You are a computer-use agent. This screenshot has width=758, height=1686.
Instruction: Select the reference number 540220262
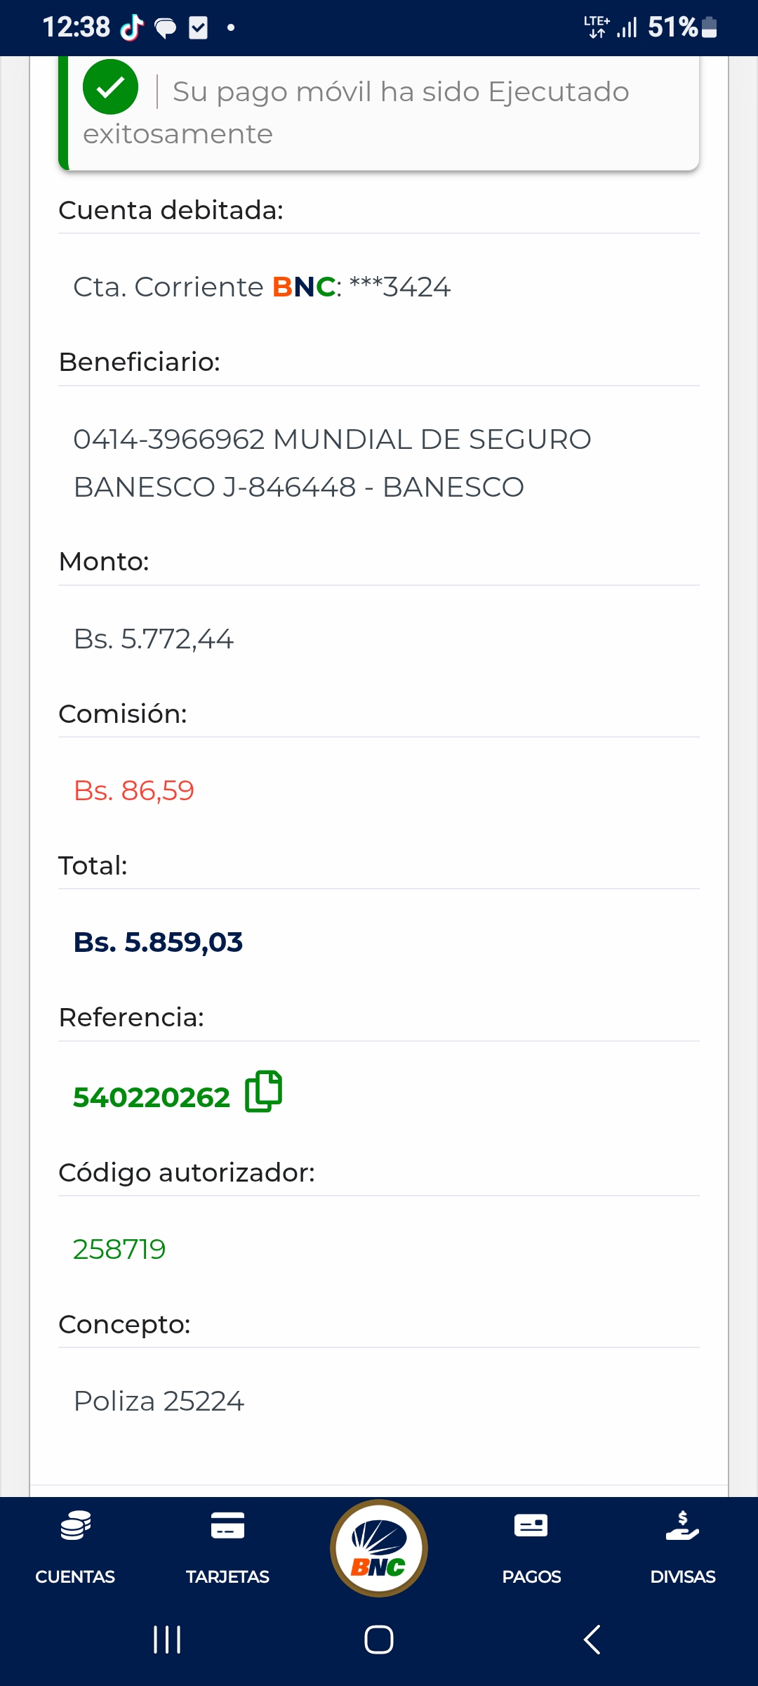click(x=152, y=1097)
